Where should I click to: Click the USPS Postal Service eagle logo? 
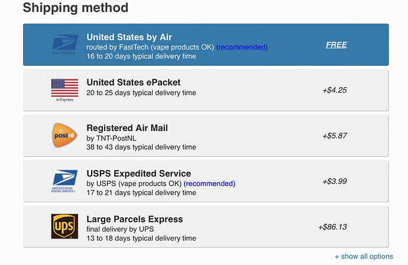64,181
